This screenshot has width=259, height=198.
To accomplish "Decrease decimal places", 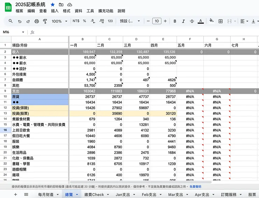I will pyautogui.click(x=93, y=21).
